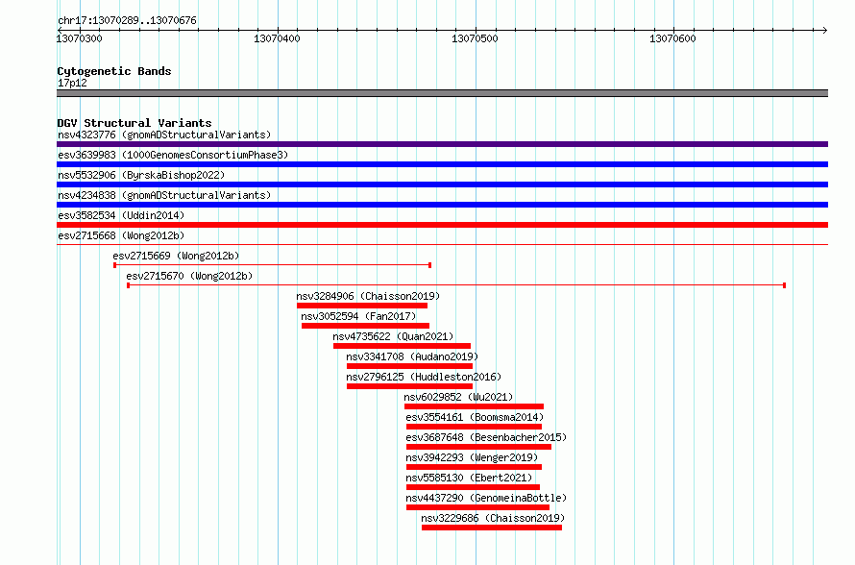Click nsv3052594 Fan2017 variant label
The width and height of the screenshot is (855, 565).
click(358, 316)
